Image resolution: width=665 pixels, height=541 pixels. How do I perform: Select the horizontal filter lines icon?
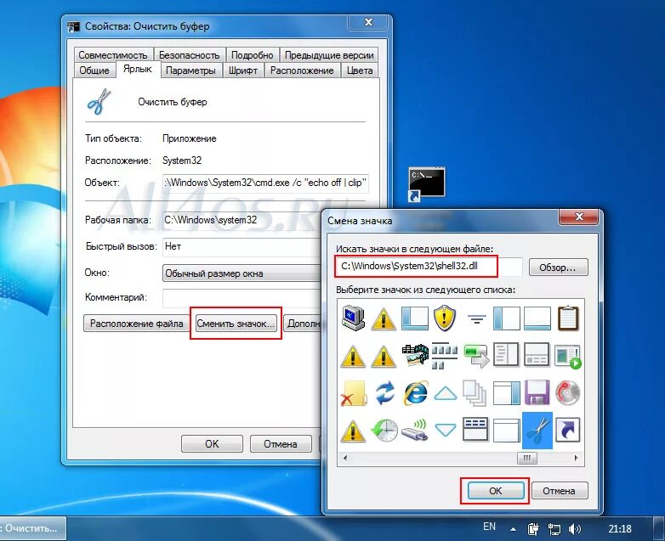tap(476, 318)
